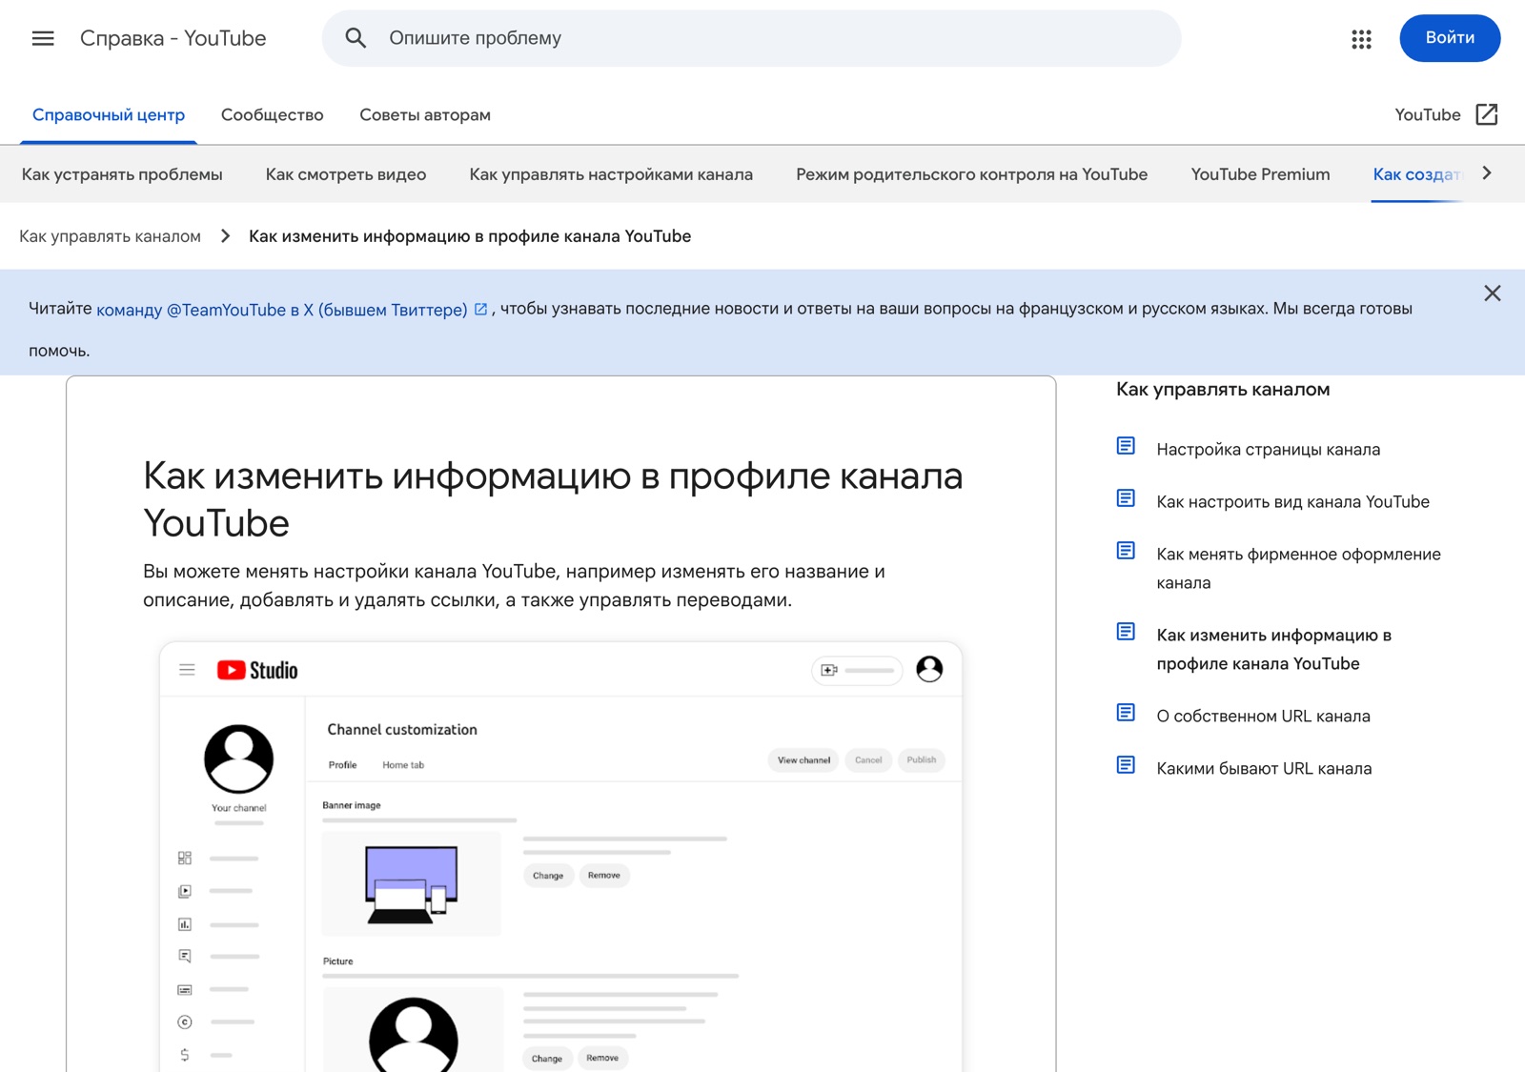This screenshot has height=1072, width=1525.
Task: Open Как смотреть видео topic
Action: point(346,174)
